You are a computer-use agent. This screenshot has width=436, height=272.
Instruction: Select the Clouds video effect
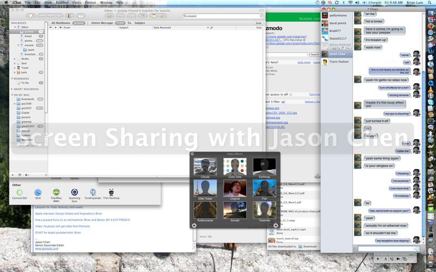click(205, 168)
